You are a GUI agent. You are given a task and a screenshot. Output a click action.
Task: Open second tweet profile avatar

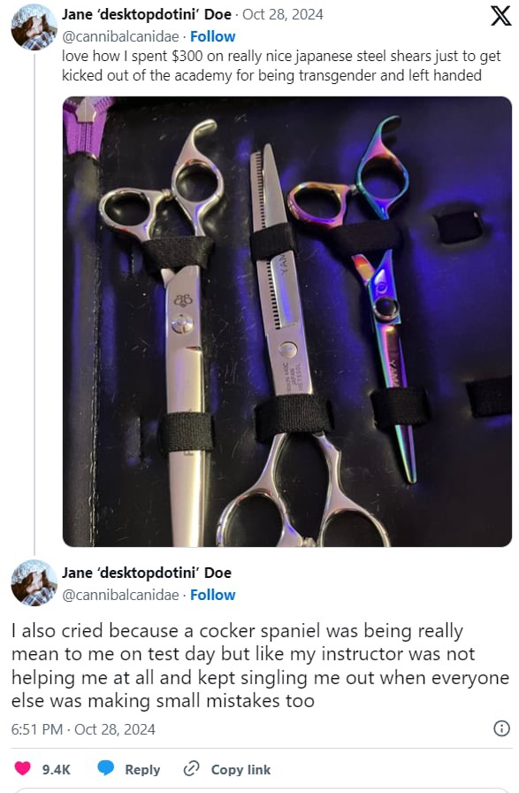[x=34, y=582]
